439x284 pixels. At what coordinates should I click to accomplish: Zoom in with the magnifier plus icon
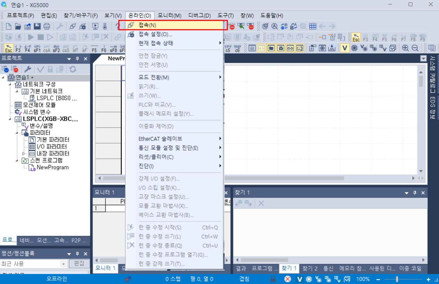click(405, 48)
